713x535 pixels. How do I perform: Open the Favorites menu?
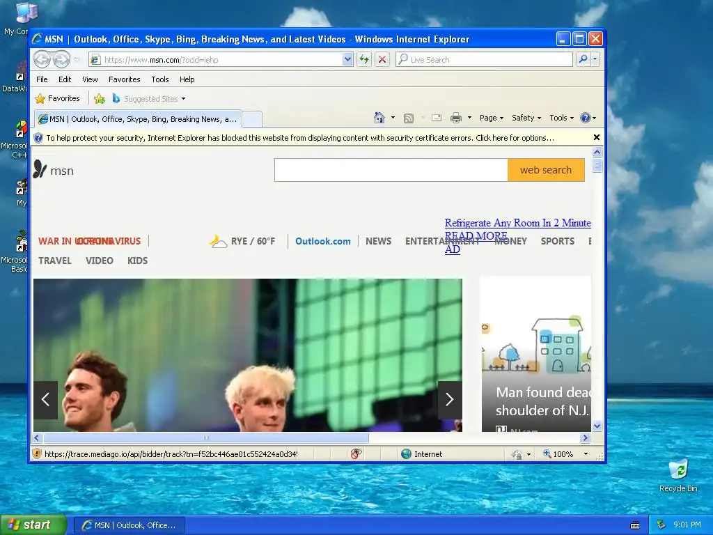[x=124, y=79]
